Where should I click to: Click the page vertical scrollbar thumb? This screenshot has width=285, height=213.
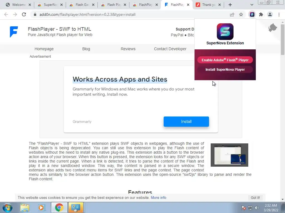pyautogui.click(x=282, y=39)
